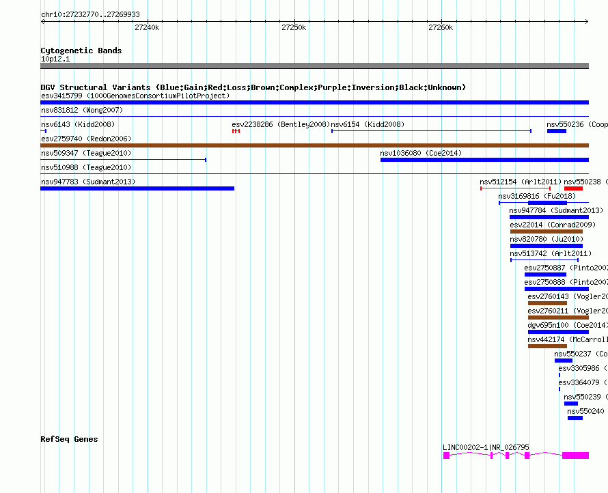Open nsv513742 (Arlt2011) label
This screenshot has height=493, width=608.
tap(551, 253)
